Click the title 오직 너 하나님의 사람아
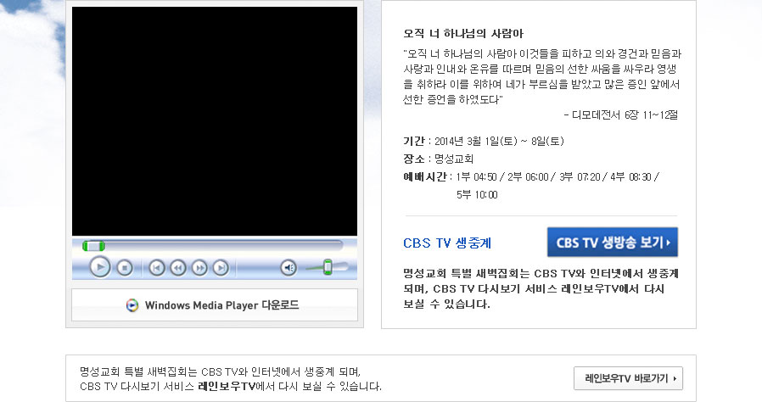Image resolution: width=762 pixels, height=402 pixels. [x=463, y=34]
